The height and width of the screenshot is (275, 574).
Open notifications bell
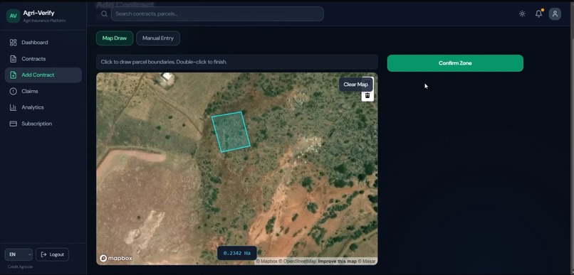538,14
